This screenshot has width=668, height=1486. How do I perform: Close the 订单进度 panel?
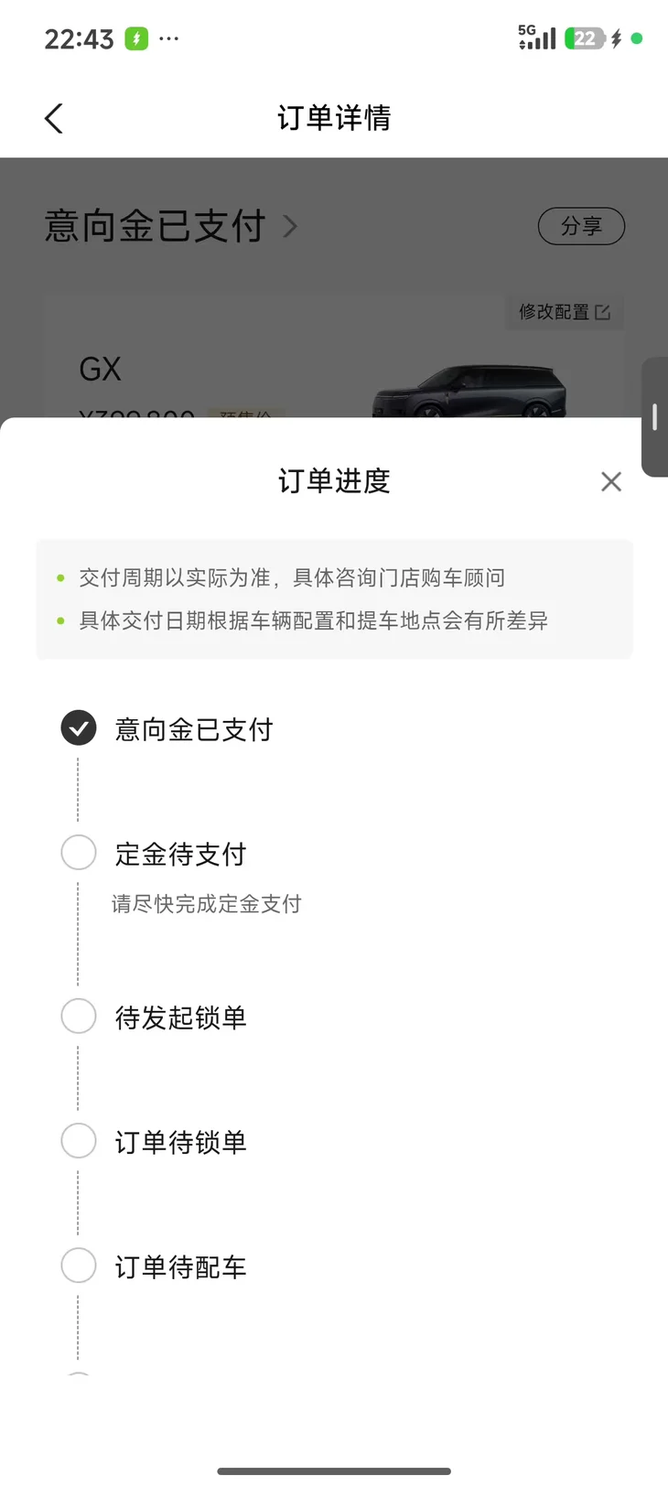(611, 481)
